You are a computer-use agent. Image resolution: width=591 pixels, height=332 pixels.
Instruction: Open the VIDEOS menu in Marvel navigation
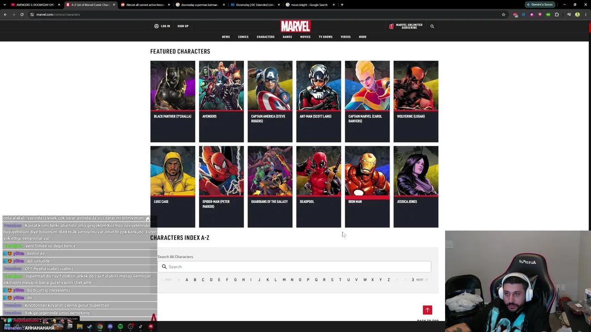pos(346,37)
